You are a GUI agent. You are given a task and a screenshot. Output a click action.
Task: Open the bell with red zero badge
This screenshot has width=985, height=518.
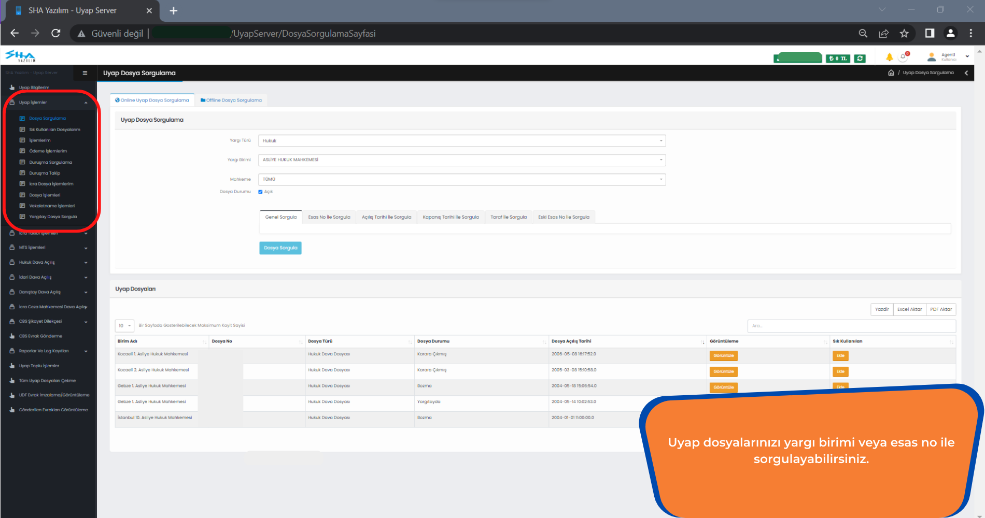[904, 56]
